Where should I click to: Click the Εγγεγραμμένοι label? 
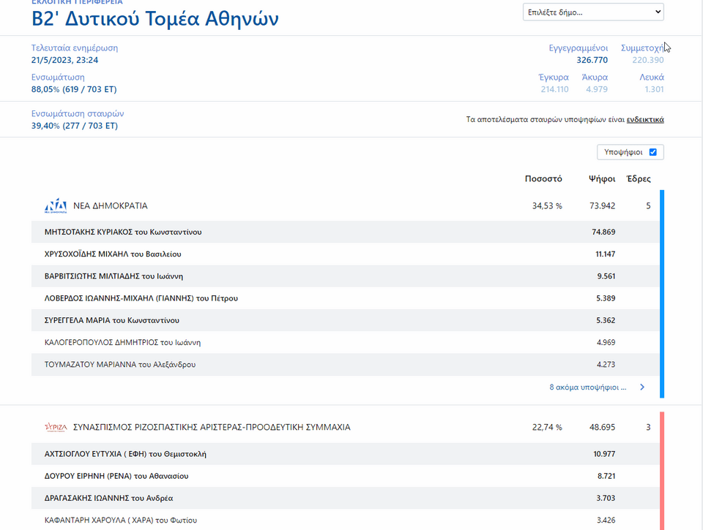pyautogui.click(x=579, y=48)
